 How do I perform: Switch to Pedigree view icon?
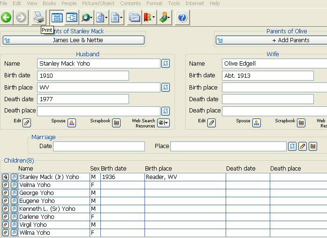(72, 18)
